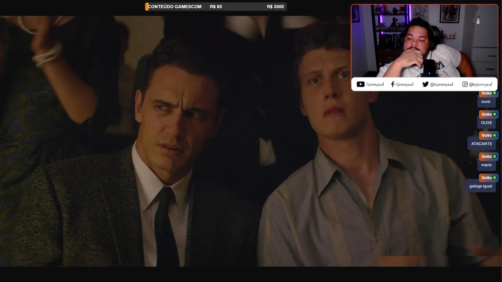Click the 'R$ 3500' goal target amount

coord(275,7)
